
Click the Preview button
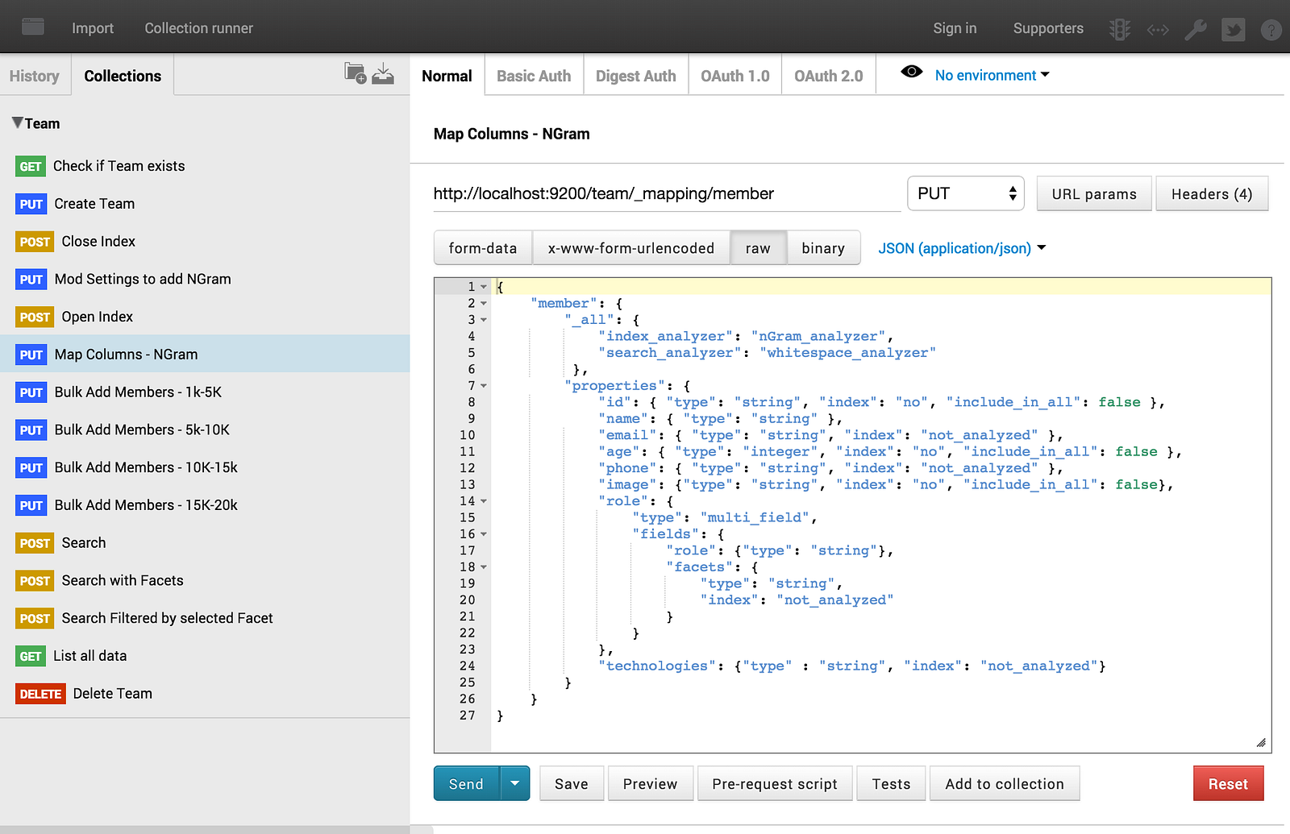tap(651, 783)
